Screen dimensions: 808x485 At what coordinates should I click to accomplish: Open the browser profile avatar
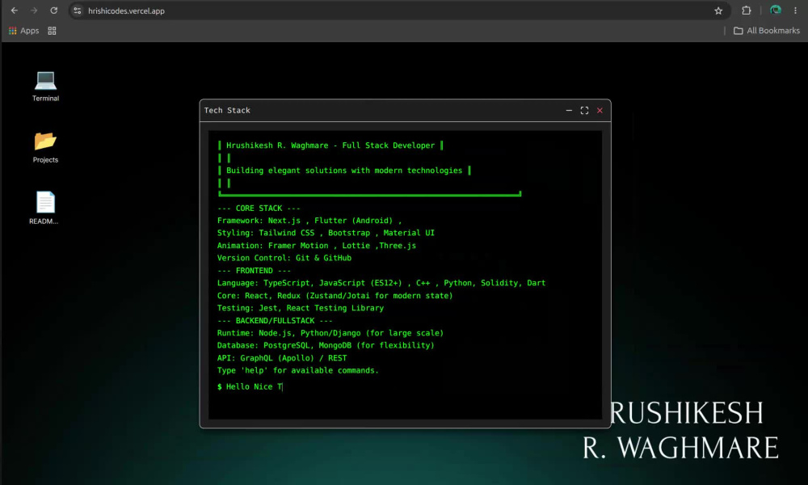(776, 11)
